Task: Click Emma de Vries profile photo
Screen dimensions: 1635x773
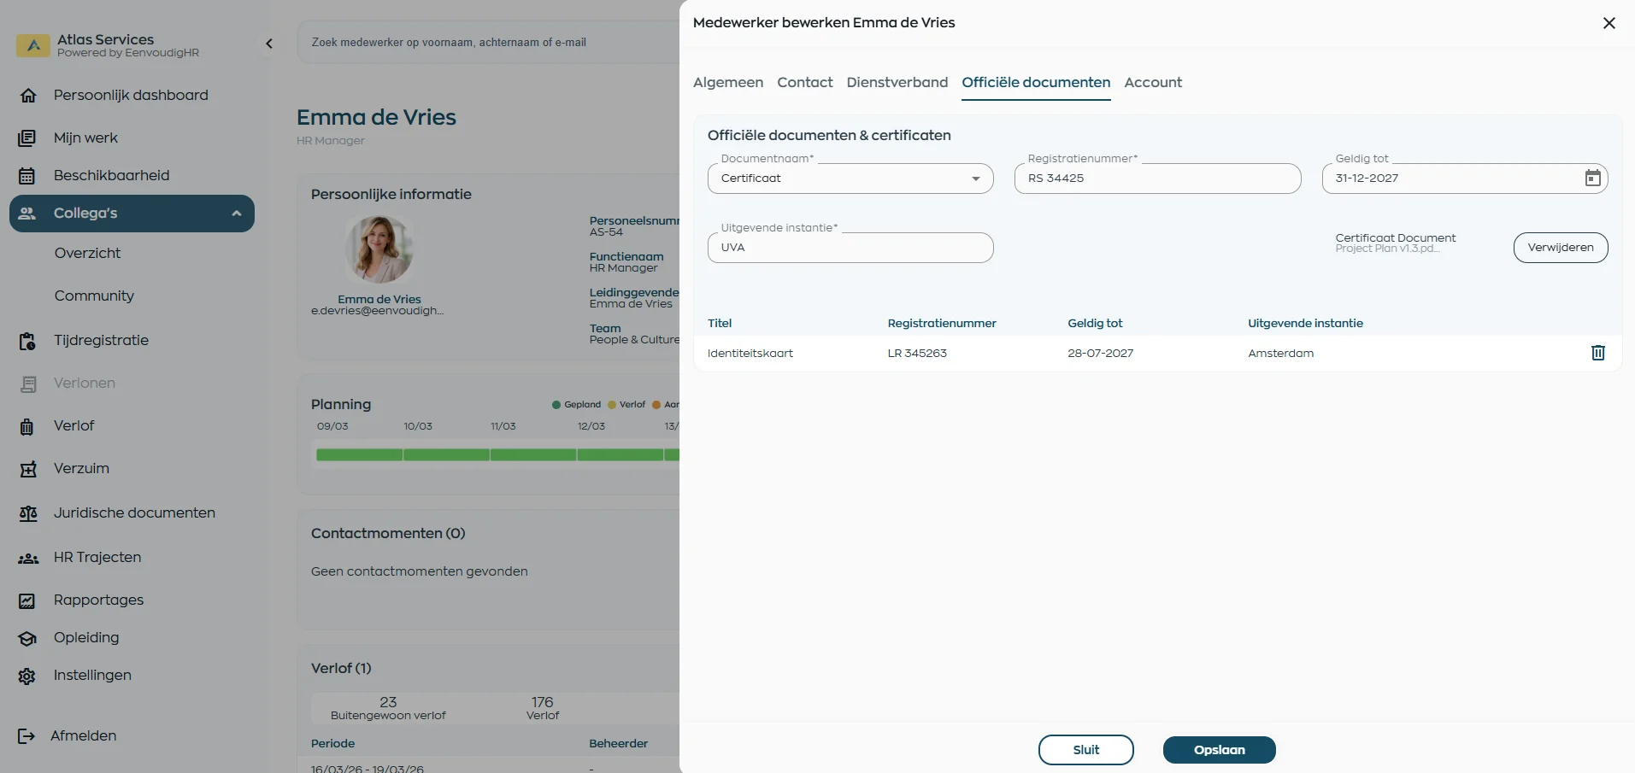Action: [x=379, y=249]
